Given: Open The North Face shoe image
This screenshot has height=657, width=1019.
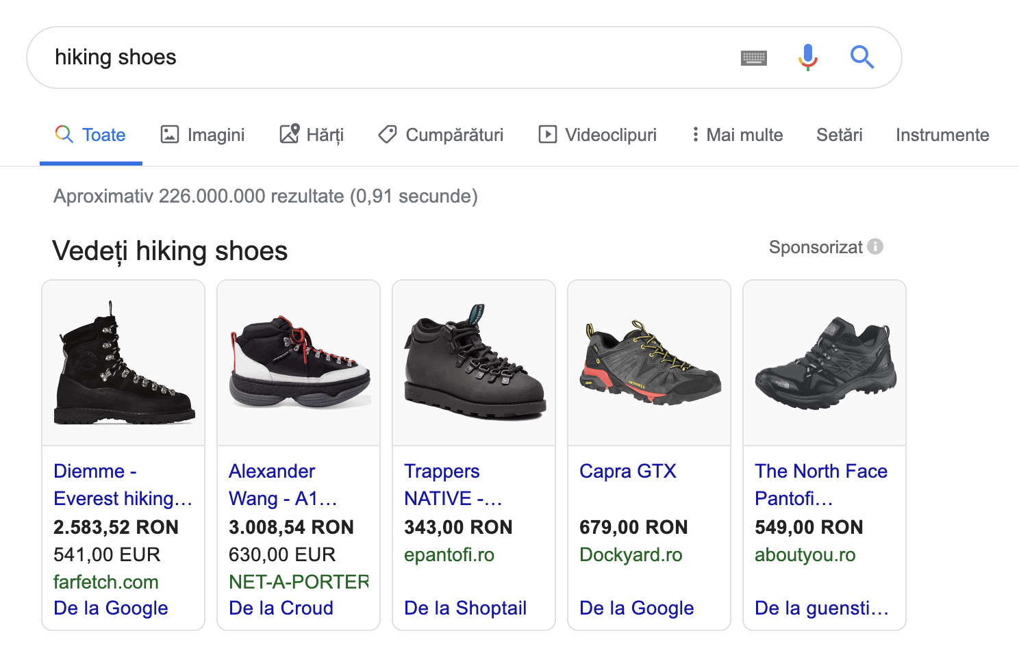Looking at the screenshot, I should [x=825, y=363].
